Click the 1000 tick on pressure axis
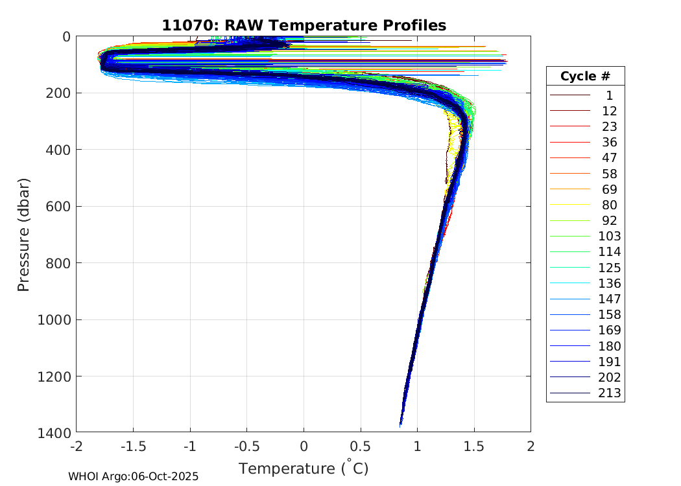Image resolution: width=681 pixels, height=486 pixels. click(56, 319)
